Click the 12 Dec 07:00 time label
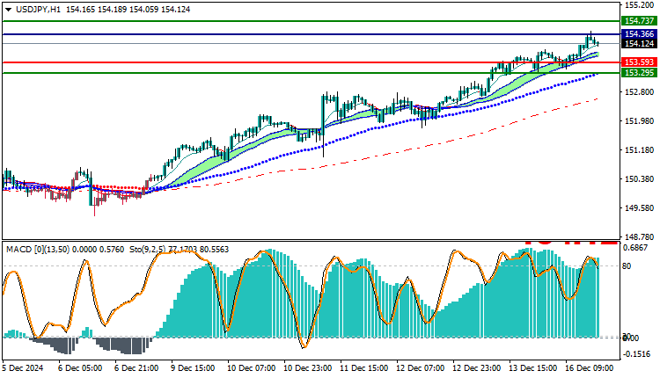Viewport: 660px width, 378px height. coord(421,368)
